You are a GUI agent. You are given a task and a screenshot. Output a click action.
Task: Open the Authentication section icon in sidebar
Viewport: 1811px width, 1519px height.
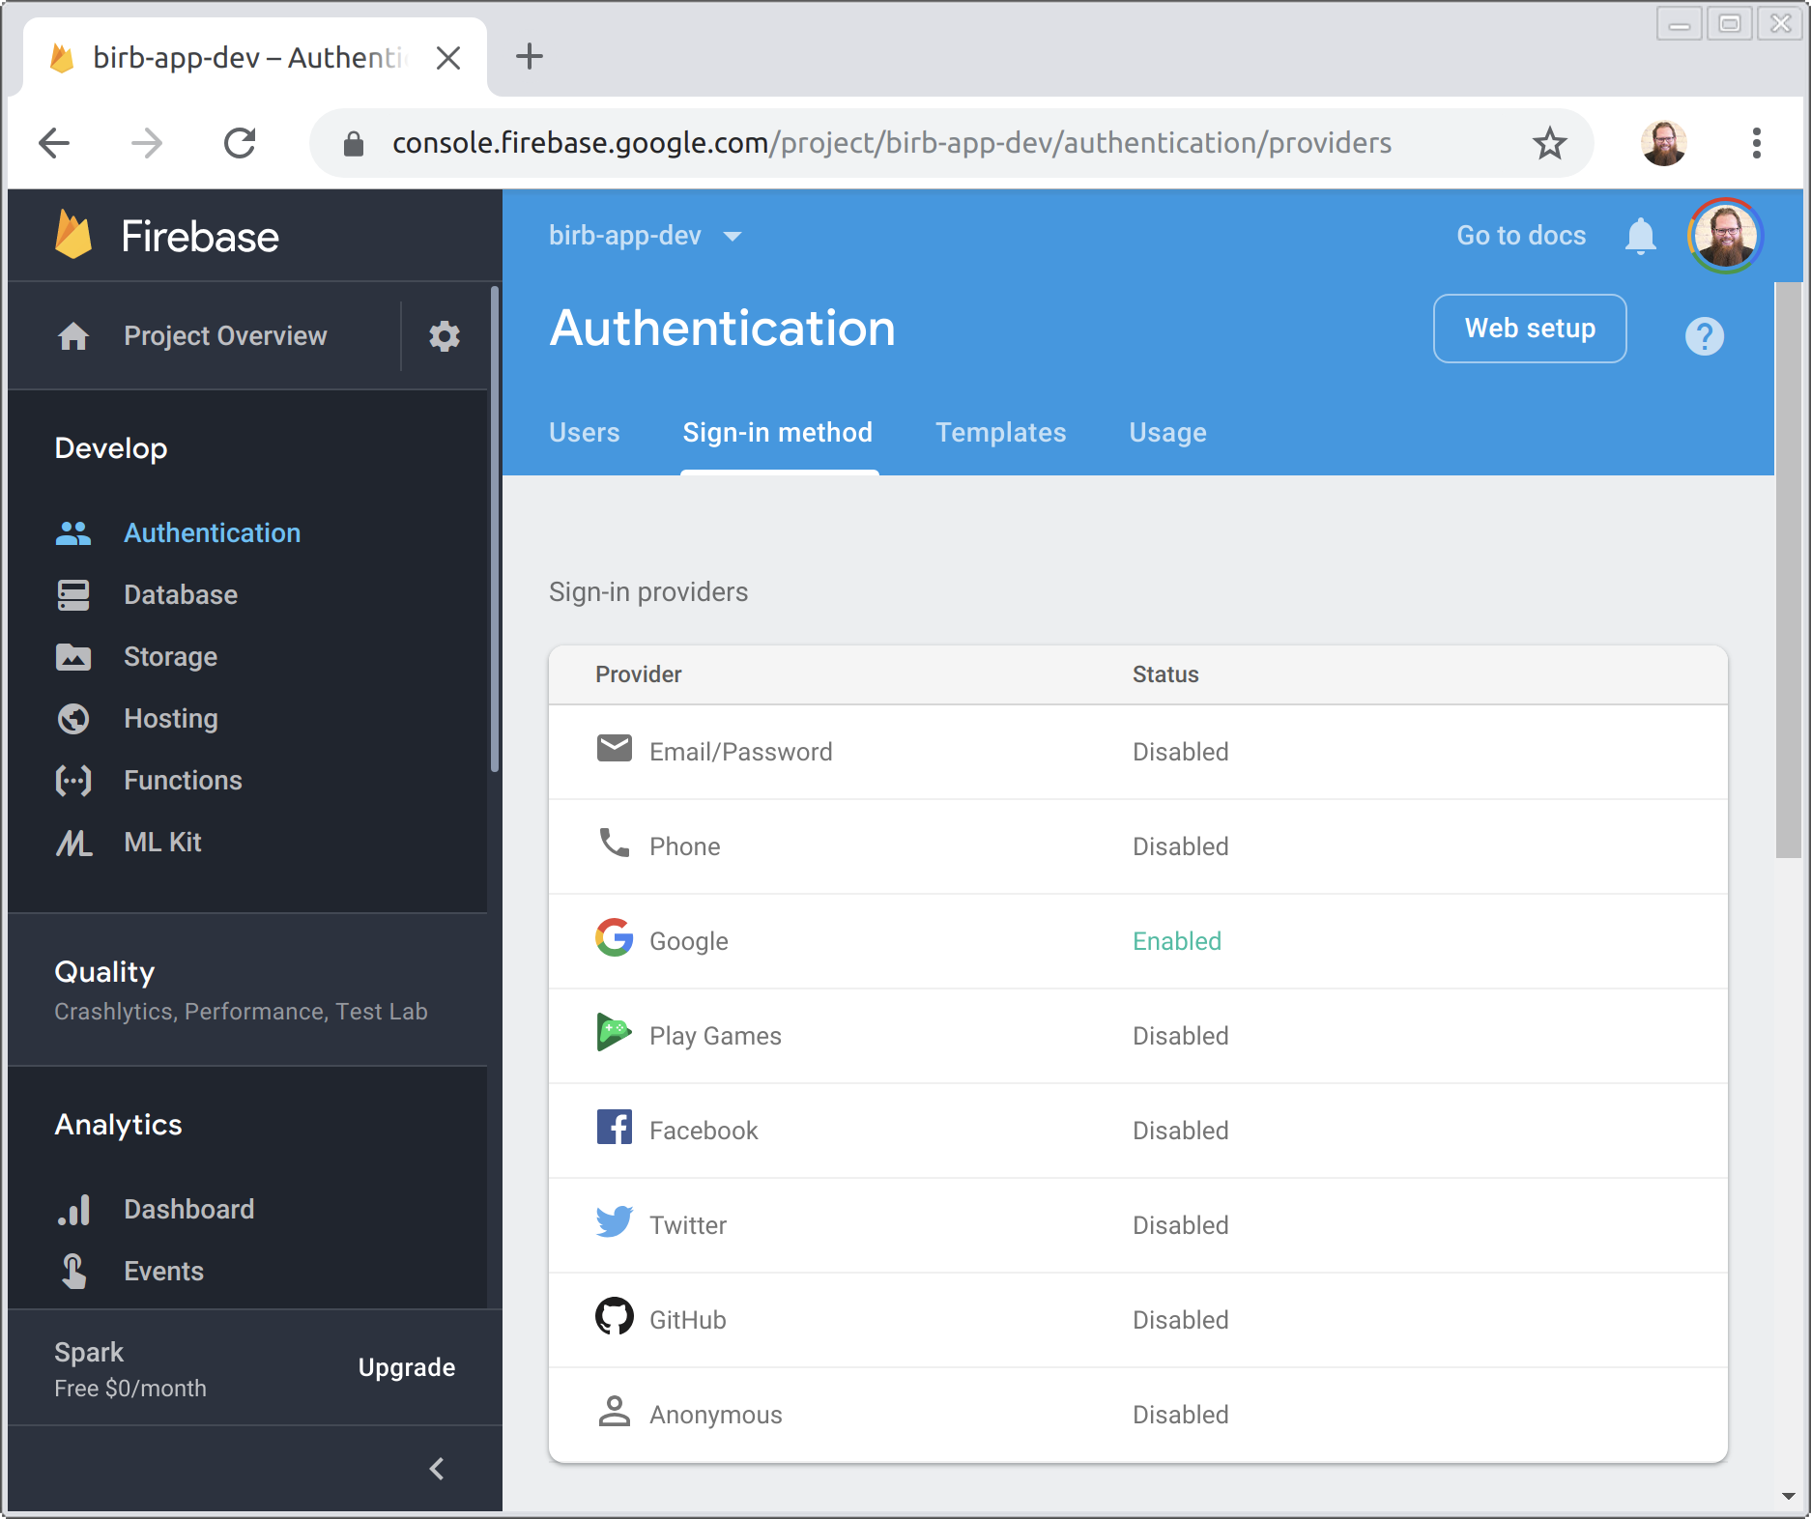pos(72,532)
